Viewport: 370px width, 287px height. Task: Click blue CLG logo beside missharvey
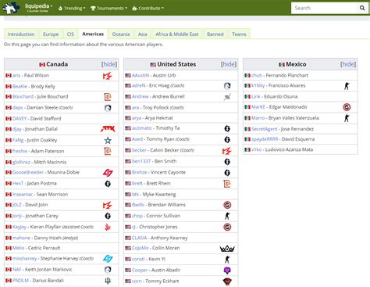pos(108,259)
